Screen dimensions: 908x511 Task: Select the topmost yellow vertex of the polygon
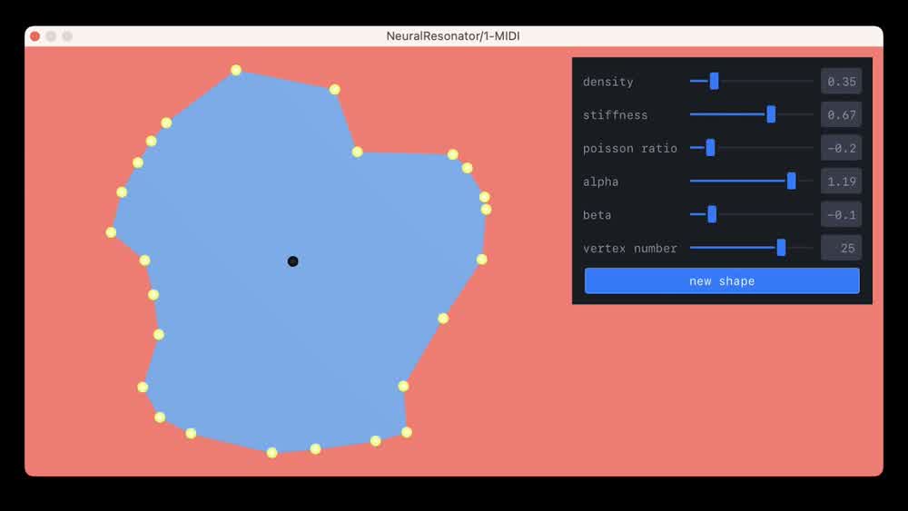coord(236,70)
